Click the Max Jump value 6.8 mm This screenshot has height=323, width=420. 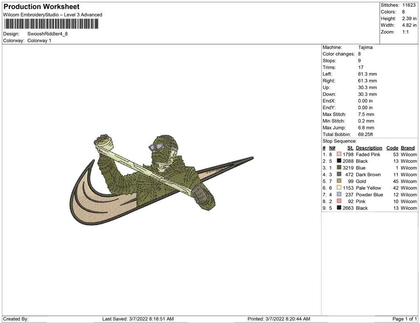click(366, 128)
